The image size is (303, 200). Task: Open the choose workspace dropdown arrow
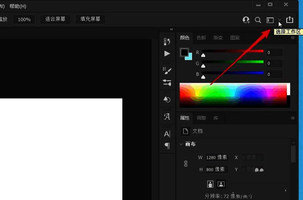click(x=280, y=20)
